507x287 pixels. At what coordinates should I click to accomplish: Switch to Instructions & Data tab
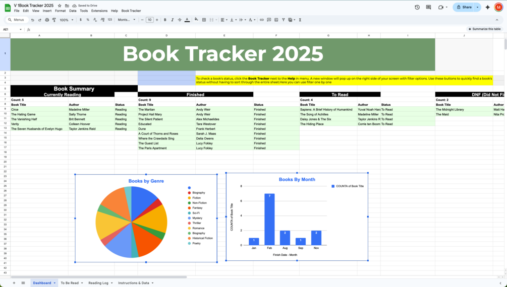coord(134,283)
